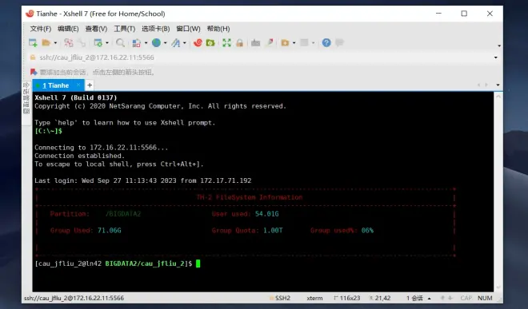Click the red Xmanager swirl toolbar icon

point(198,42)
